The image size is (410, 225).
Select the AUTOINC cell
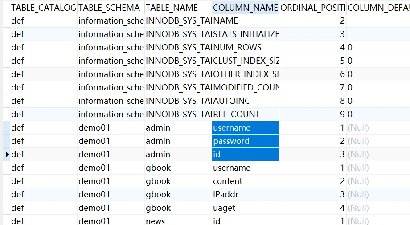[245, 101]
